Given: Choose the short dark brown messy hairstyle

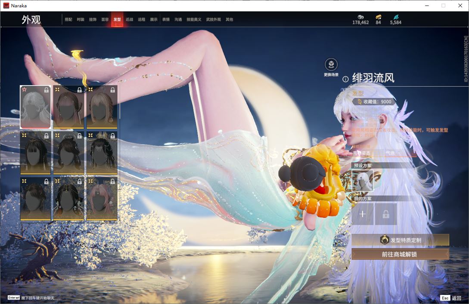Looking at the screenshot, I should 35,199.
